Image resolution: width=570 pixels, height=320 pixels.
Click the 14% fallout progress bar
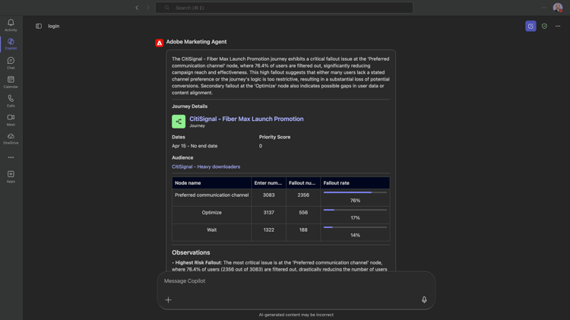(x=355, y=227)
